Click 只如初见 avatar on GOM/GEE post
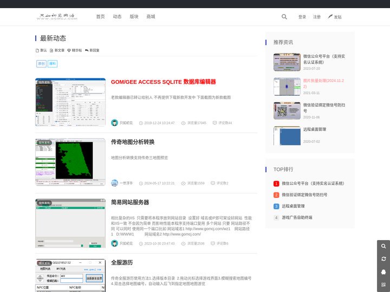The image size is (390, 292). pyautogui.click(x=114, y=123)
